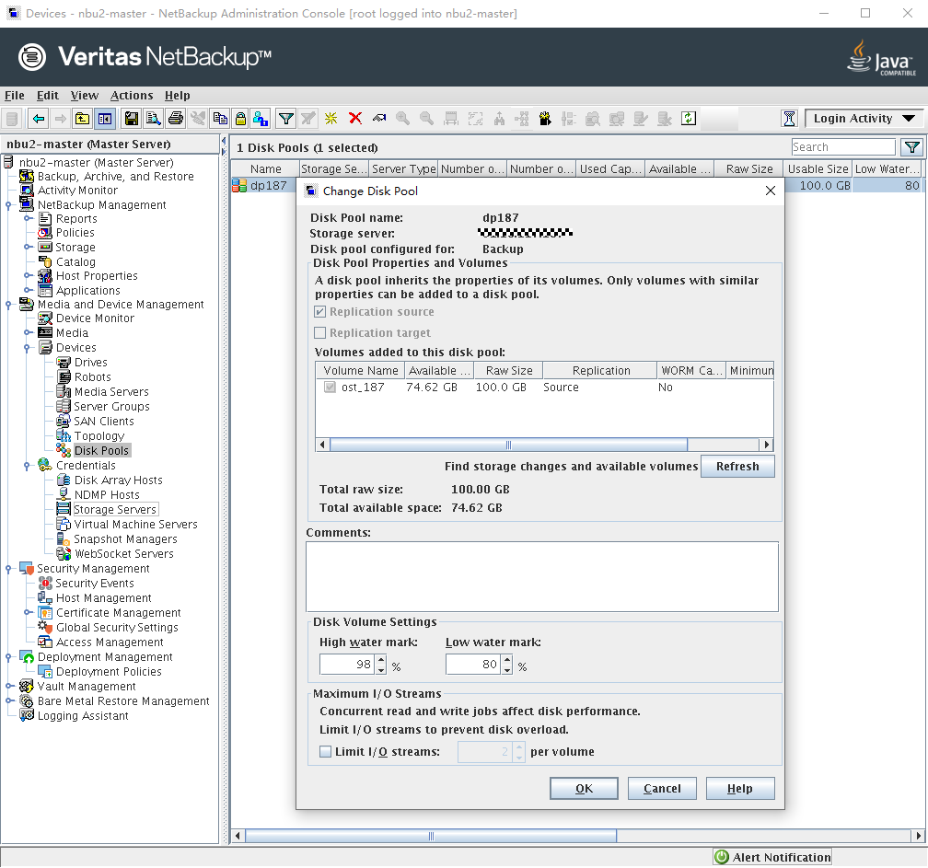Open the View menu
Screen dimensions: 928x868
coord(84,96)
